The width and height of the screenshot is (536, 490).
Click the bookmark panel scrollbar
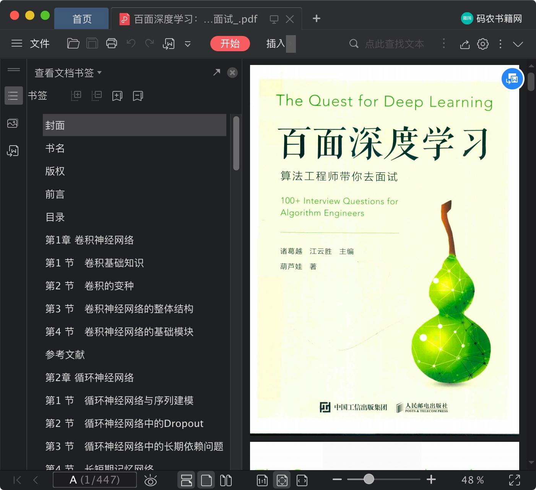coord(236,143)
